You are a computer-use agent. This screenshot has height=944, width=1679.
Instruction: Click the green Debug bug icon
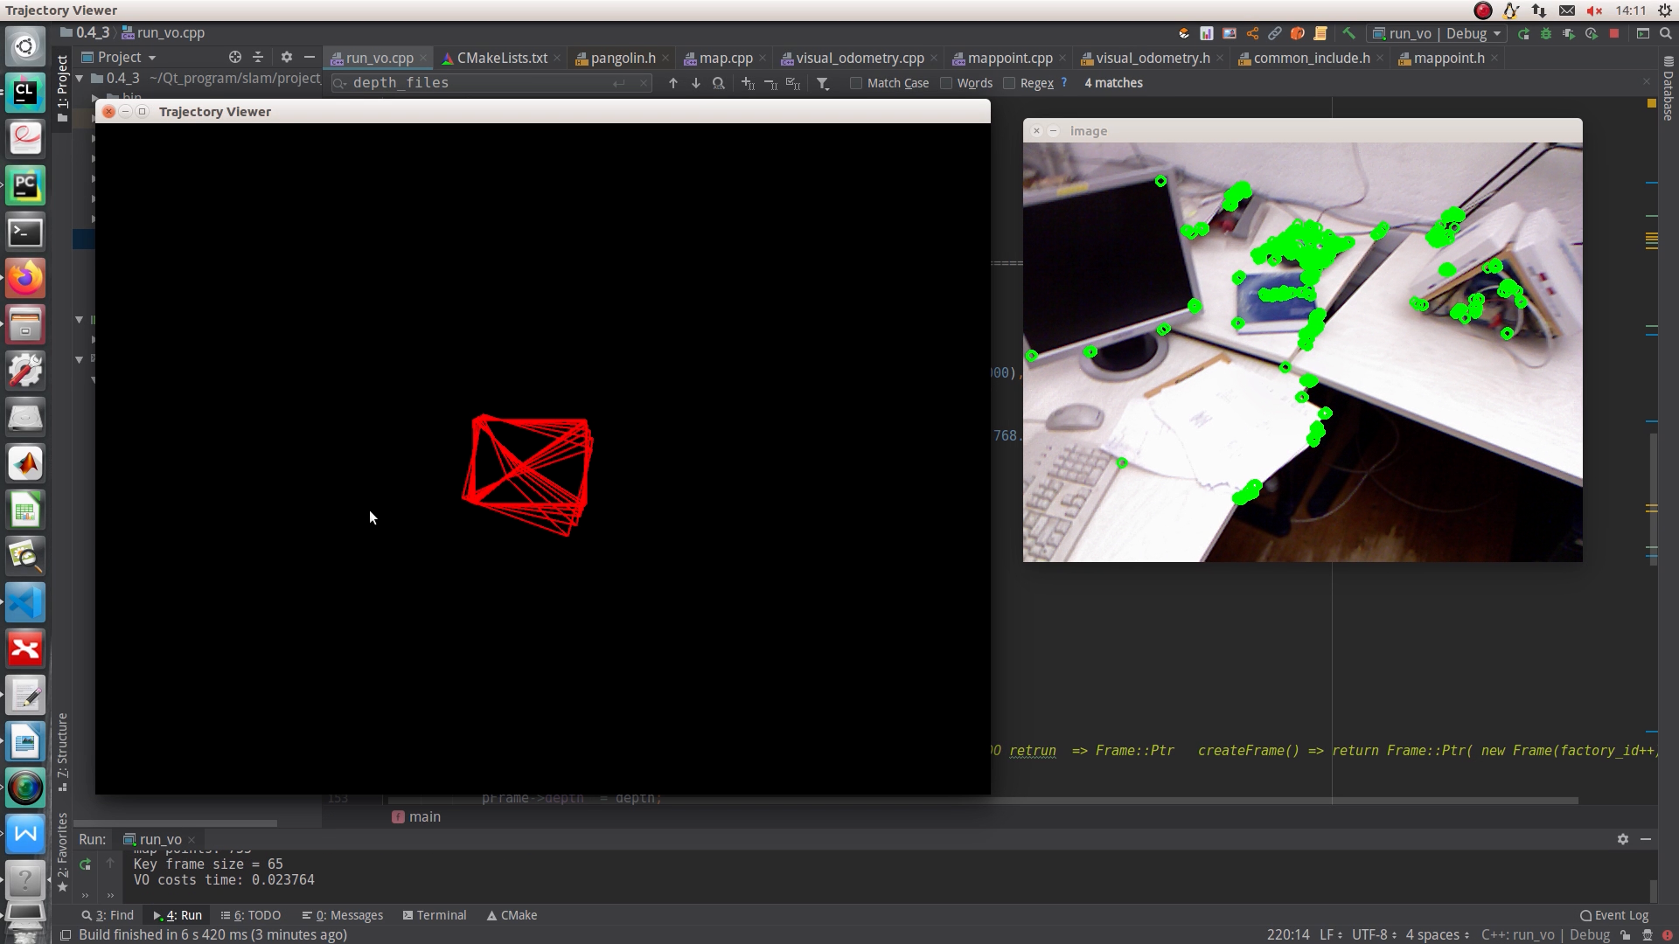click(x=1546, y=33)
